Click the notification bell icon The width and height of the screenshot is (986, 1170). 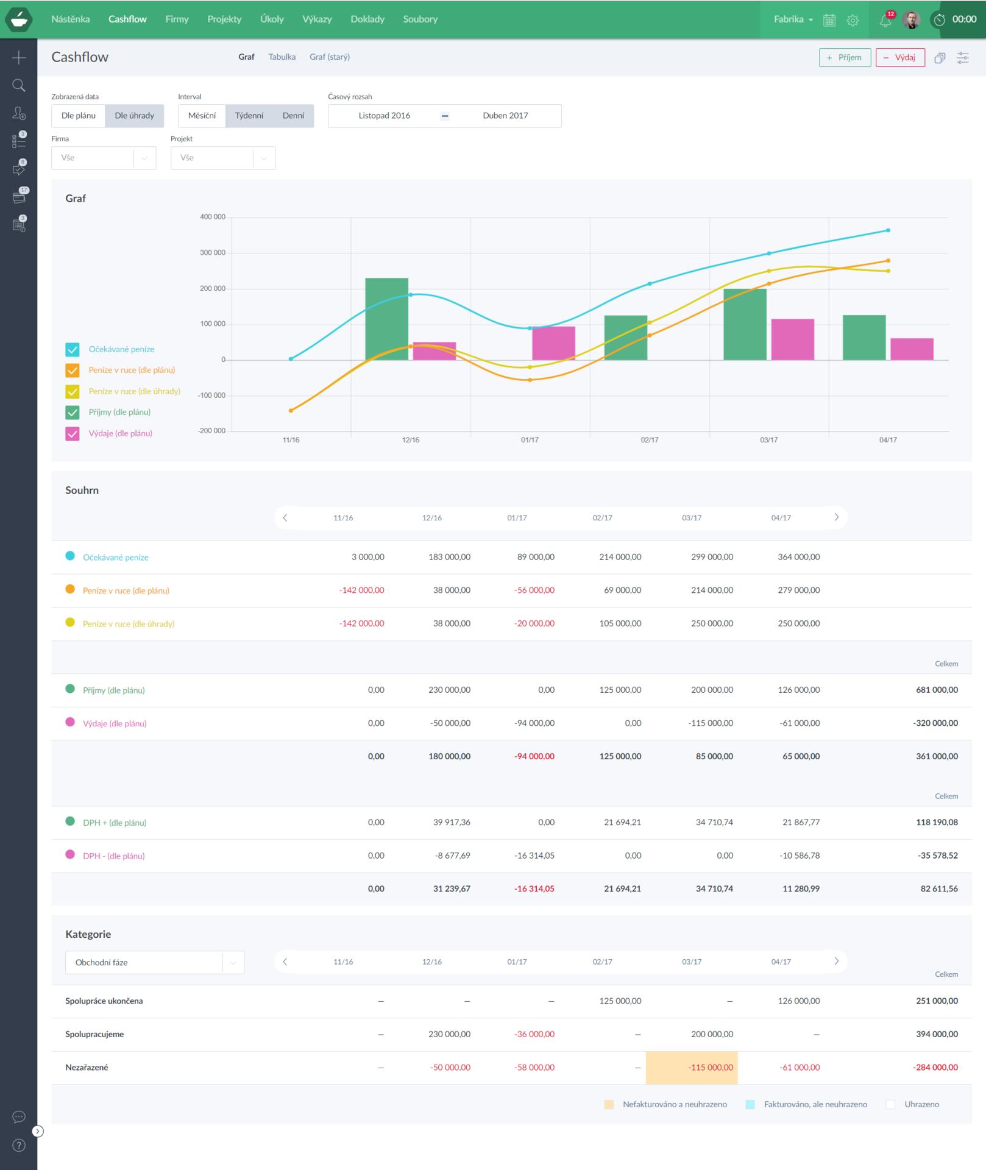click(885, 21)
